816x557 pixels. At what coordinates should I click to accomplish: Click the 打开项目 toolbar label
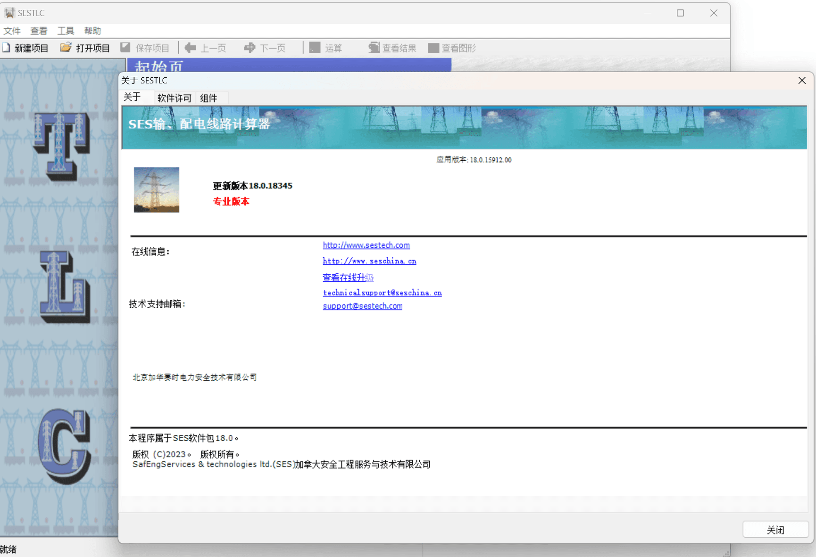click(x=93, y=48)
